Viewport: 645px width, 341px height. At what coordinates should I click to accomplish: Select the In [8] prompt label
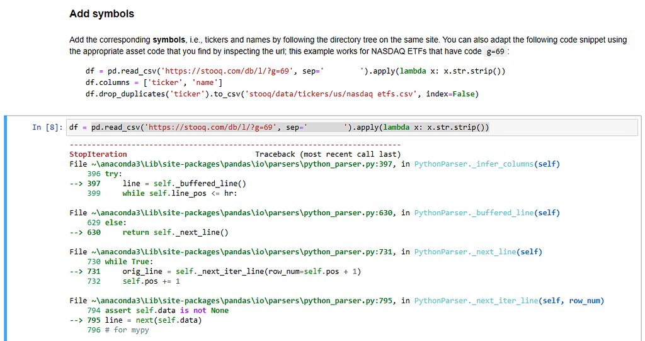pyautogui.click(x=47, y=128)
